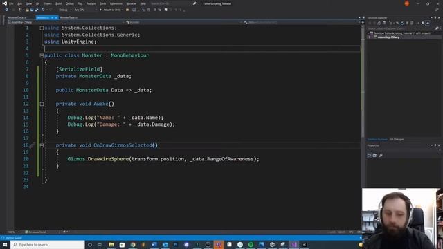Open the Help menu
Screen dimensions: 443x249
[143, 3]
